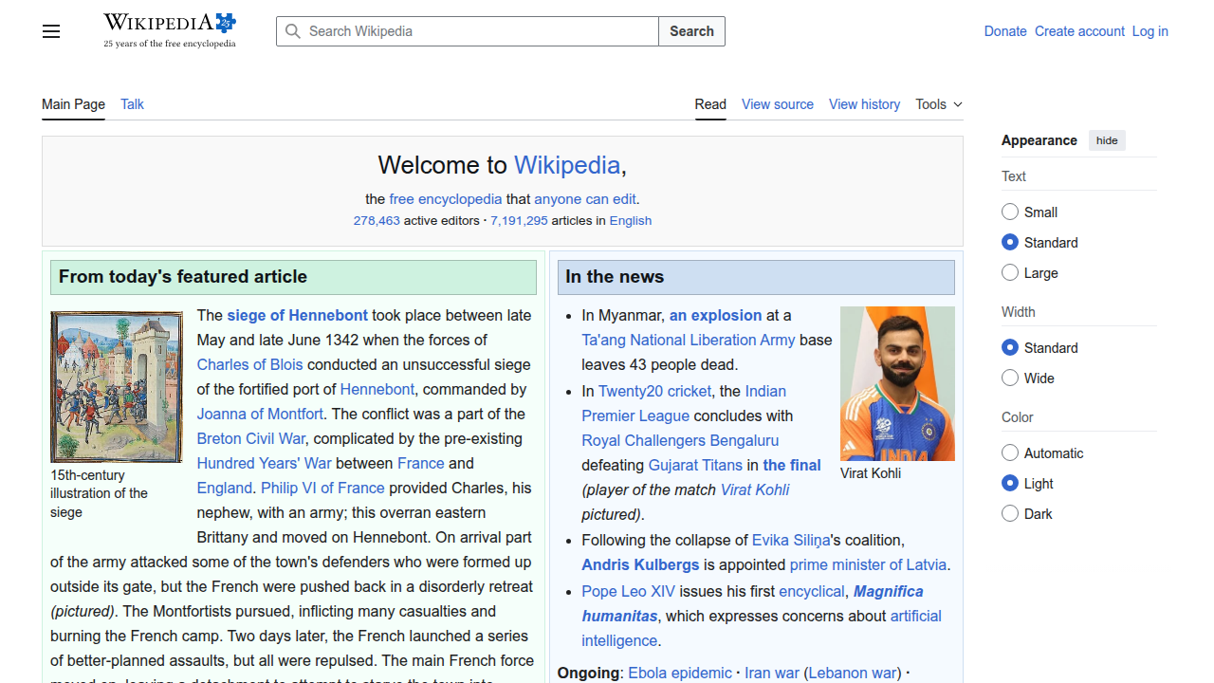Expand the Tools dropdown
Screen dimensions: 1214x683
click(x=939, y=104)
